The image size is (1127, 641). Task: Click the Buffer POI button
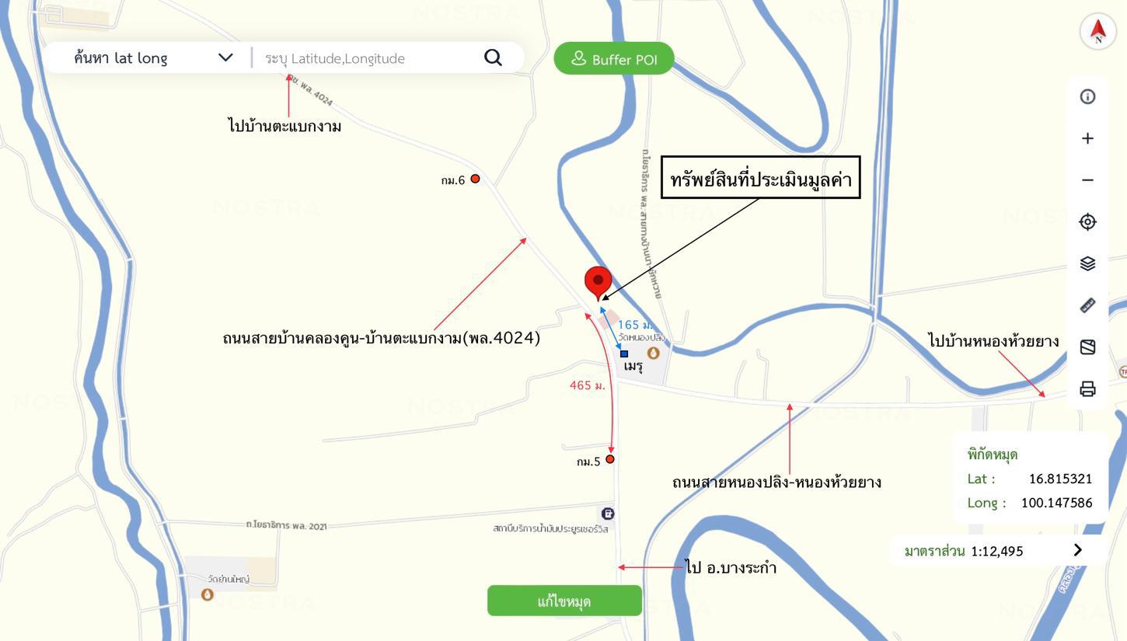(614, 59)
